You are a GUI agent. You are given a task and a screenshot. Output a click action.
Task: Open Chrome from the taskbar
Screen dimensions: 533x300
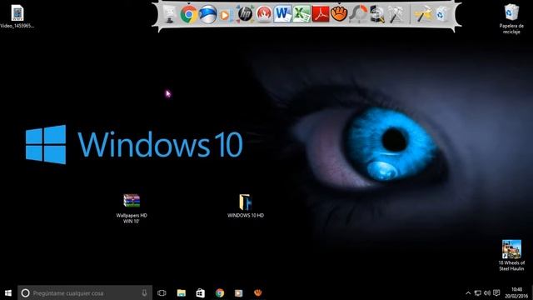(220, 292)
